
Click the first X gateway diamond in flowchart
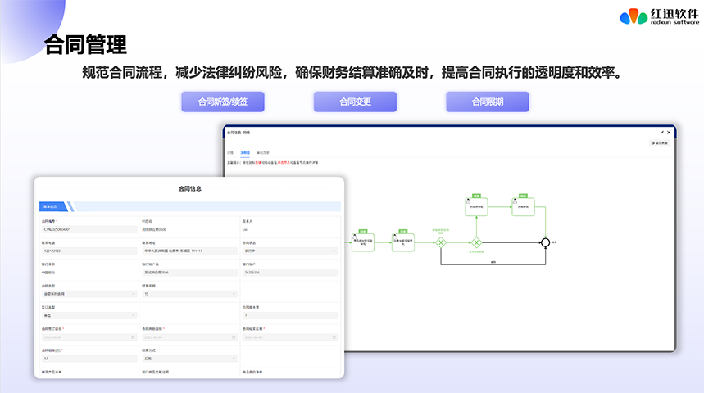(x=441, y=242)
